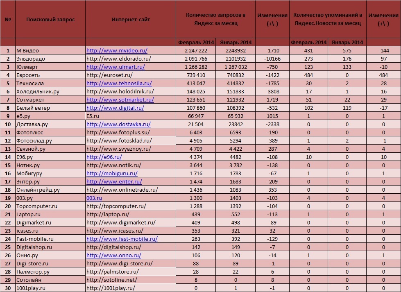401x292 pixels.
Task: Select the 'Интернет-сайт' header cell
Action: [131, 19]
